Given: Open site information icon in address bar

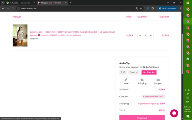Looking at the screenshot, I should pos(18,8).
